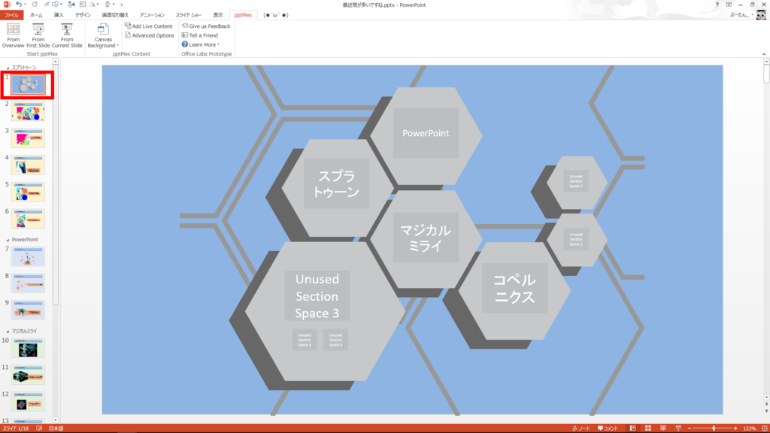Switch to the スライド ショー tab
The height and width of the screenshot is (433, 770).
pyautogui.click(x=189, y=15)
